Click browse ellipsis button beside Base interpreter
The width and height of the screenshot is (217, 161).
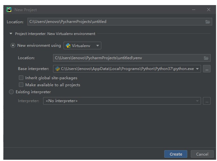tap(207, 69)
